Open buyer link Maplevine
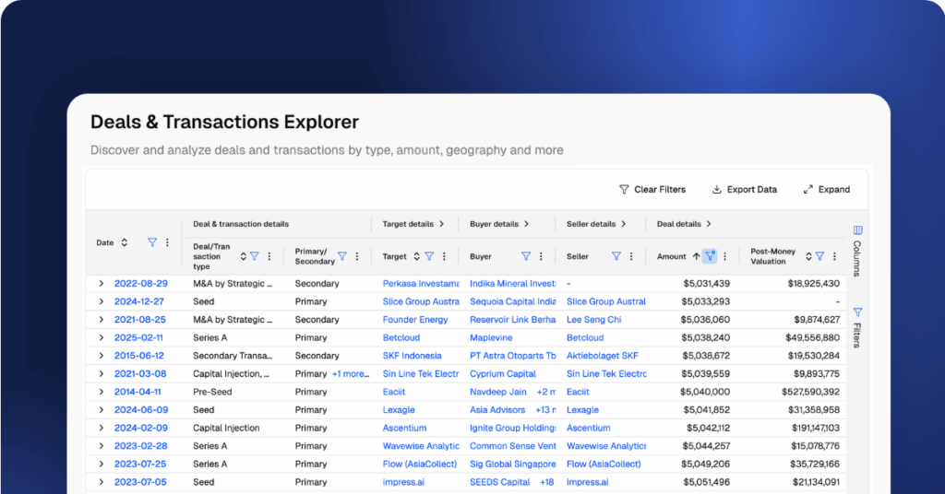Viewport: 945px width, 494px height. point(491,337)
